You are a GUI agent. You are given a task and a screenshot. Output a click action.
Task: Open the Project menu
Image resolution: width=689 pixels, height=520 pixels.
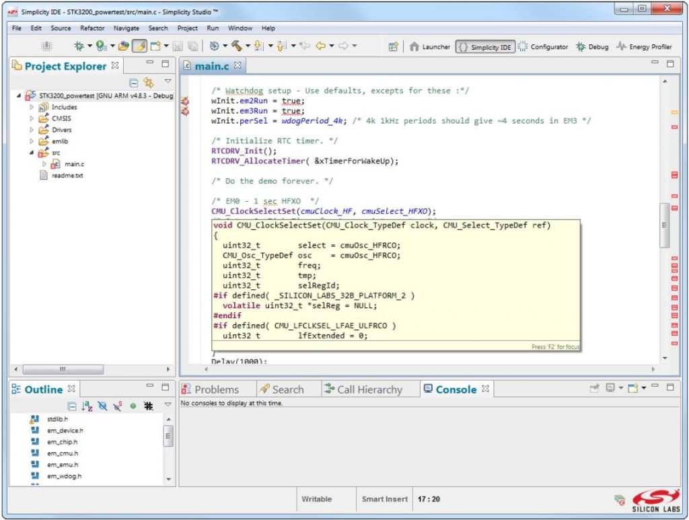187,28
